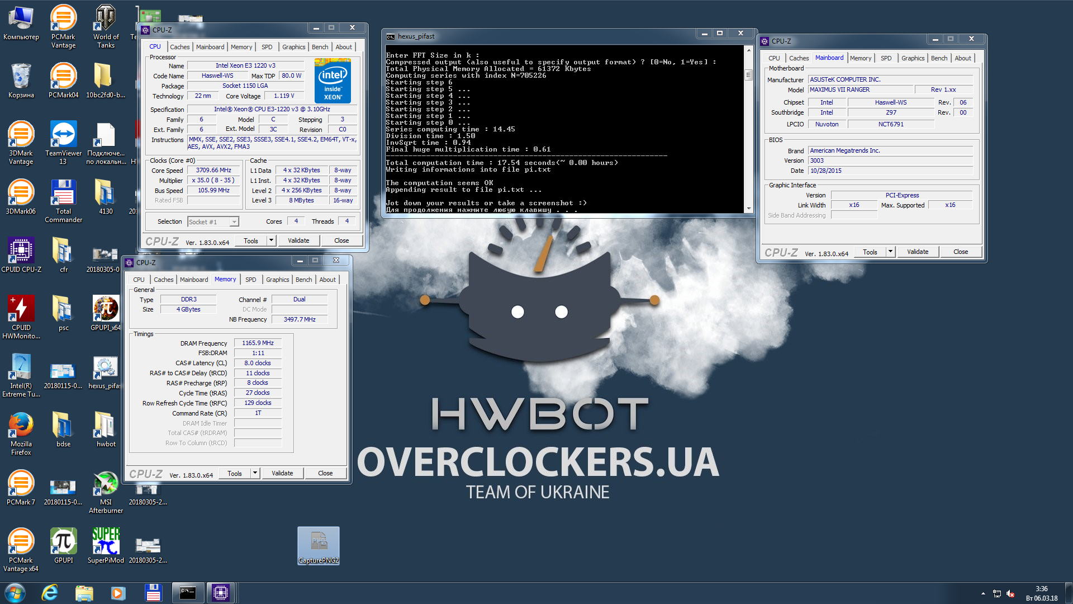Click the network tray icon
The image size is (1073, 604).
996,593
